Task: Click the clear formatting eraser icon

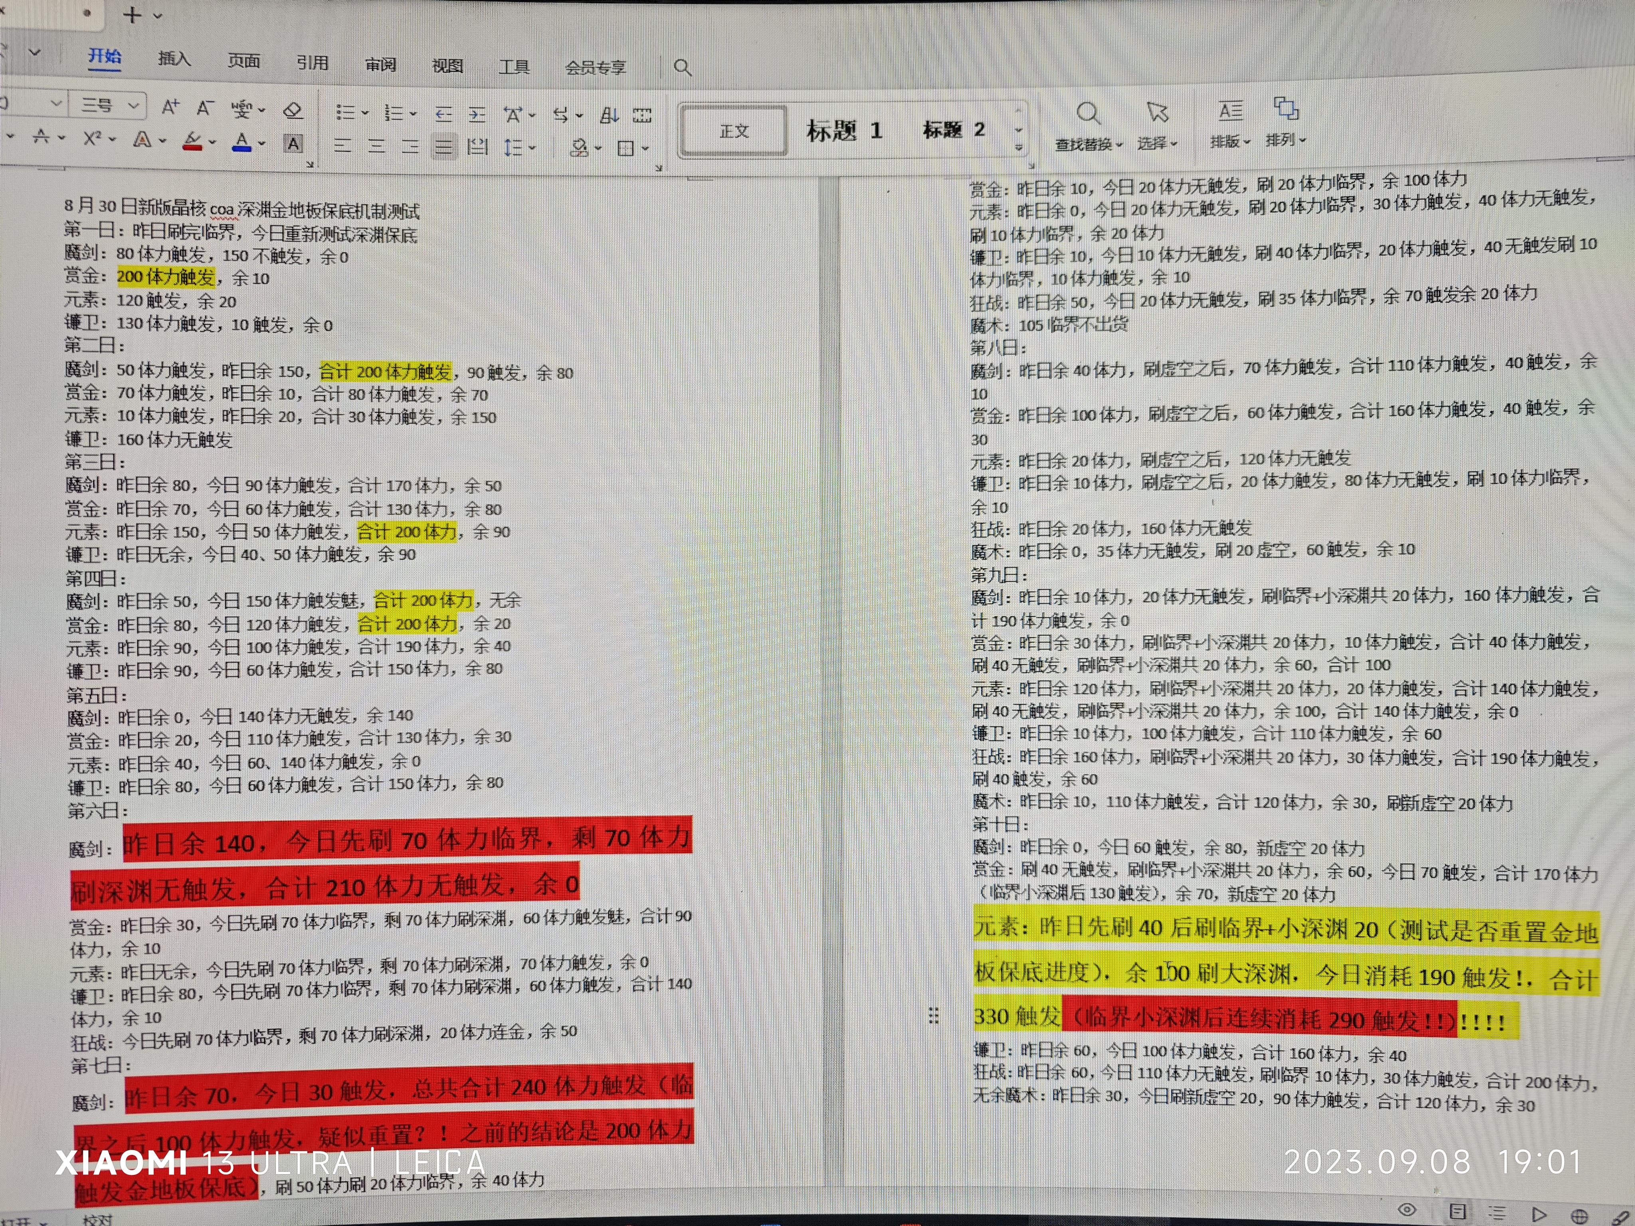Action: point(293,110)
